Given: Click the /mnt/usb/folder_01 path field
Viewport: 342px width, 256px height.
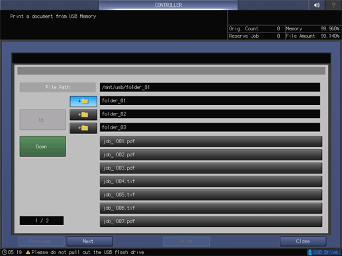Looking at the screenshot, I should point(210,87).
